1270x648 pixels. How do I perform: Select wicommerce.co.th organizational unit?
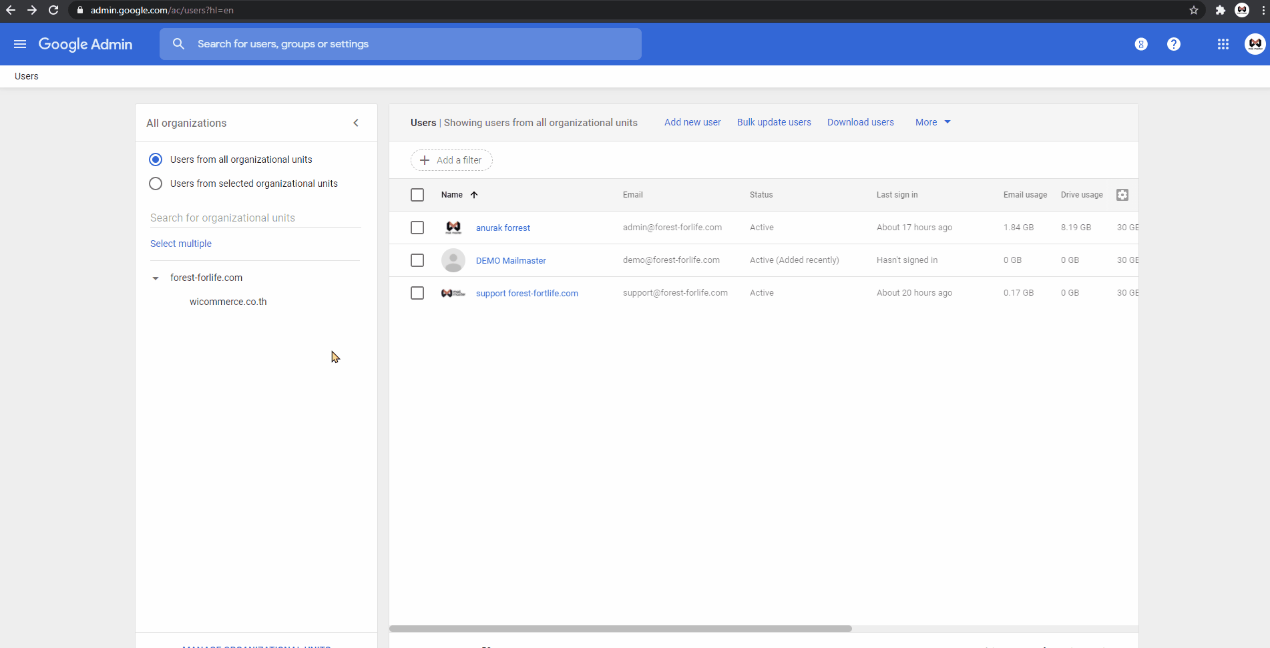228,302
